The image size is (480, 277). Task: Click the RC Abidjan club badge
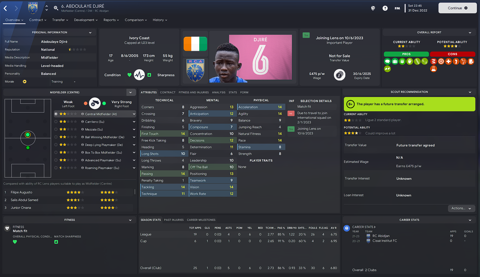(195, 71)
